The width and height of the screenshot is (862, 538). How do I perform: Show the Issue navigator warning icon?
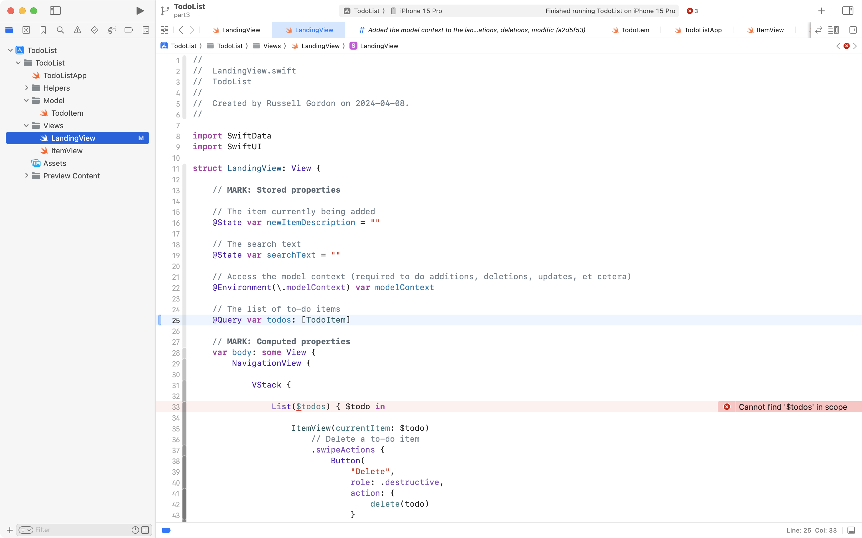pyautogui.click(x=78, y=30)
